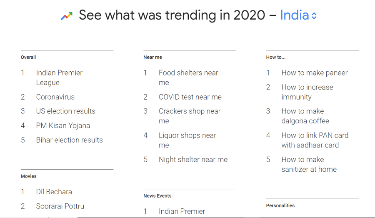Select How to link PAN card entry

tap(315, 140)
